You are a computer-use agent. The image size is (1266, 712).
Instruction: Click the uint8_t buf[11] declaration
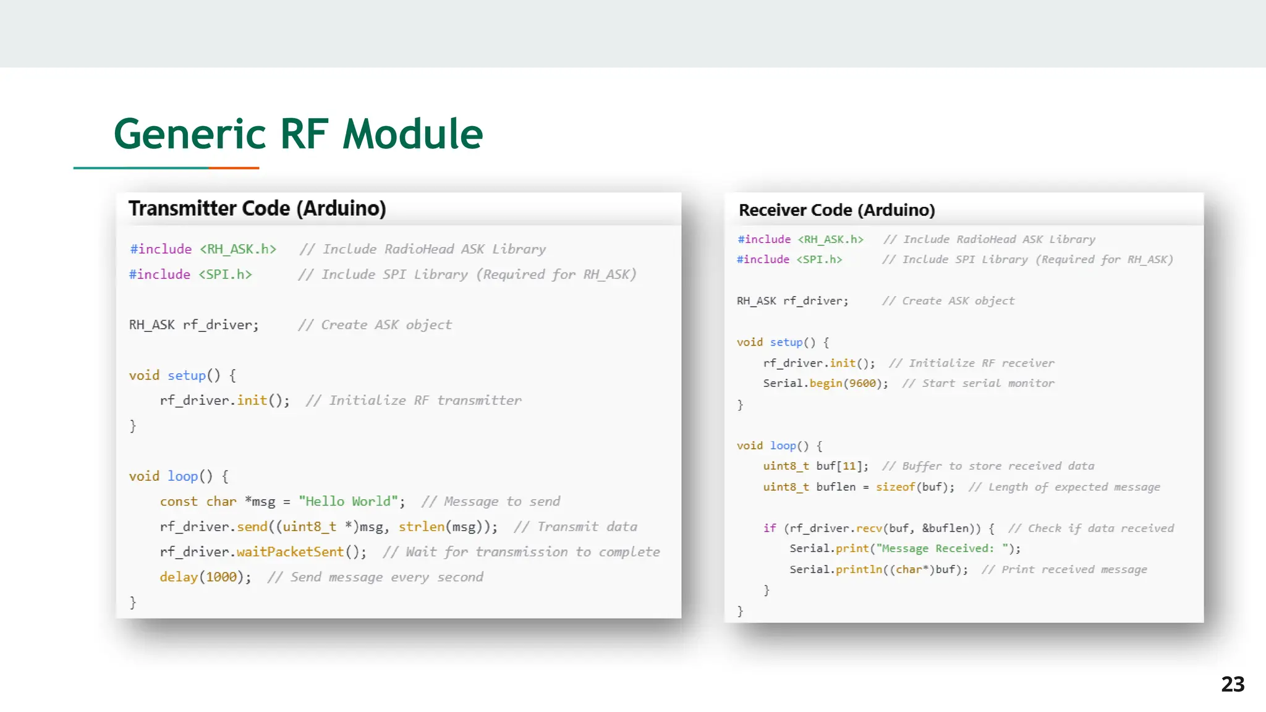815,466
